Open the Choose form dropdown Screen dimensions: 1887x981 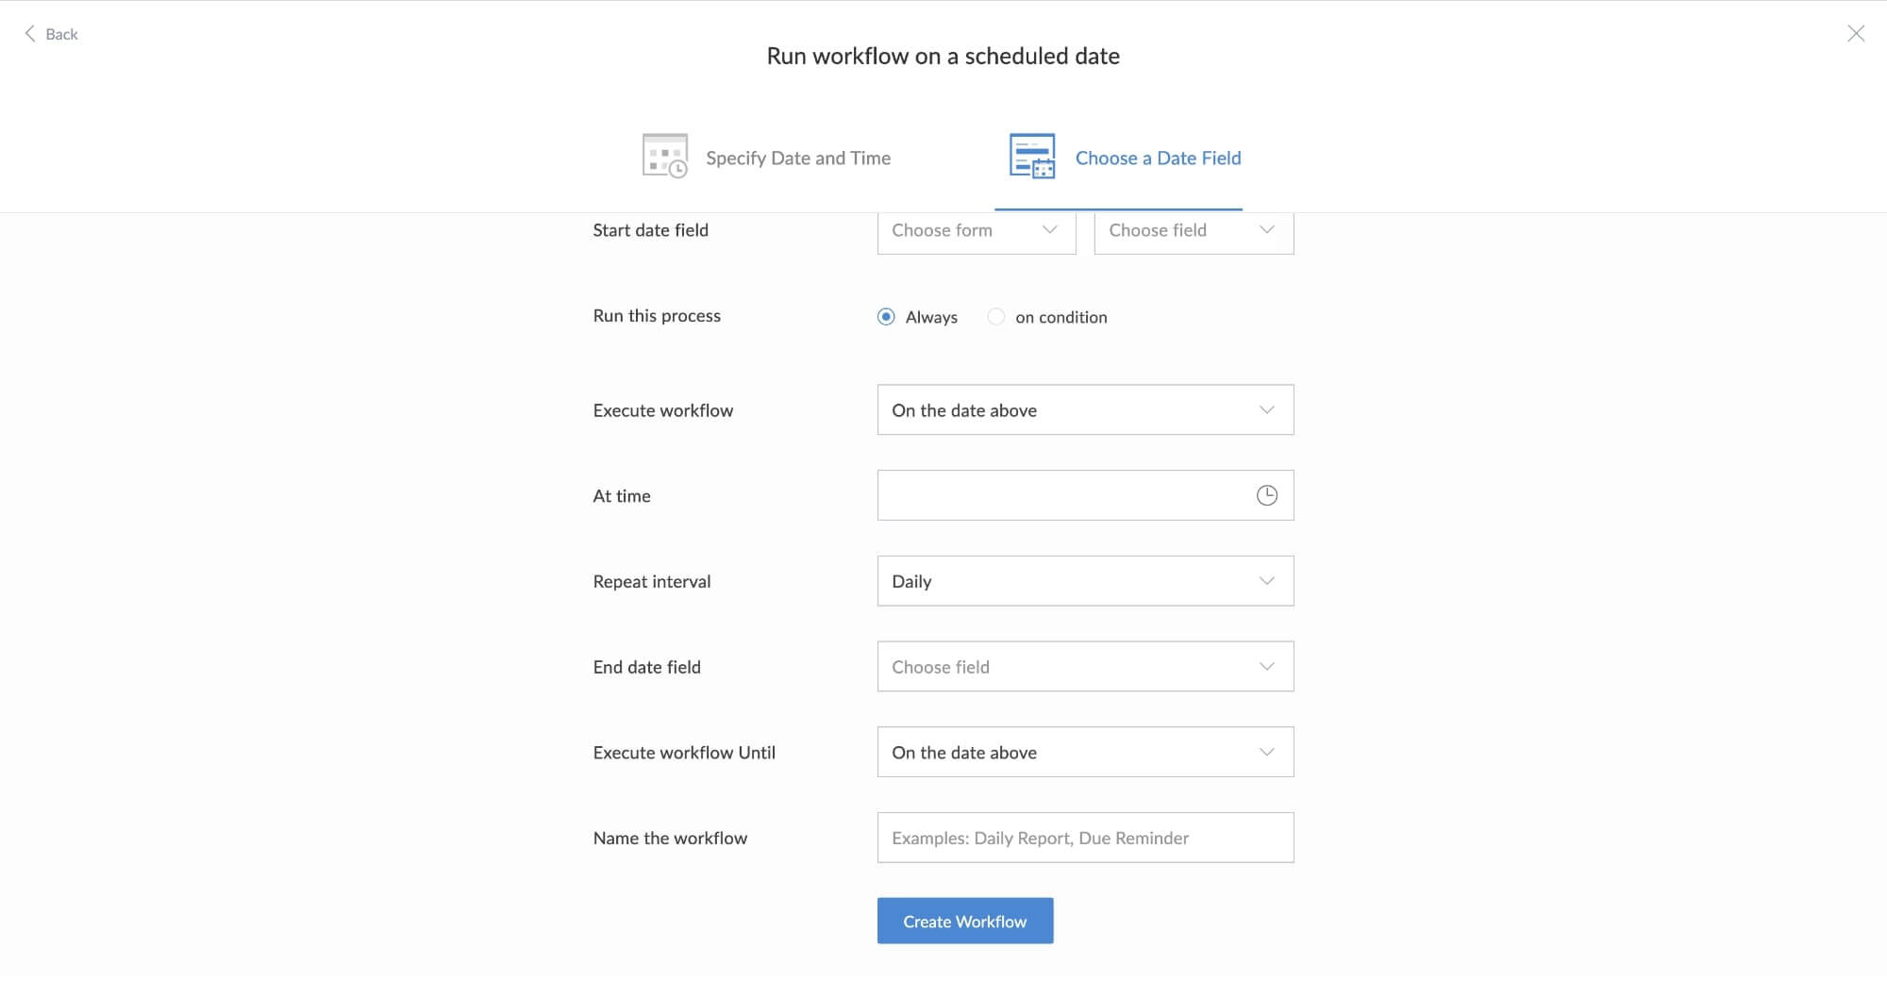click(976, 230)
